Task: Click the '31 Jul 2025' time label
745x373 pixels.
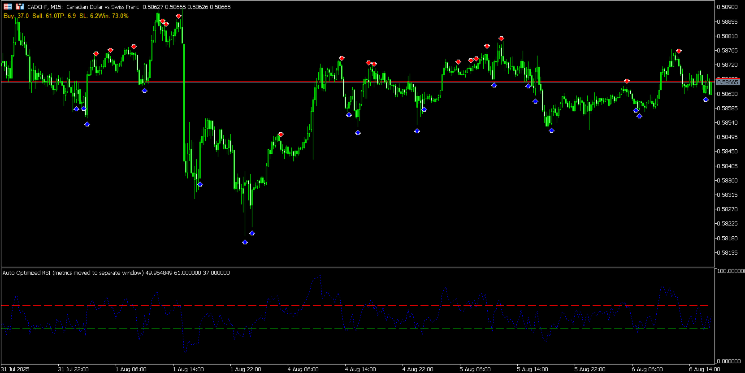Action: tap(16, 369)
